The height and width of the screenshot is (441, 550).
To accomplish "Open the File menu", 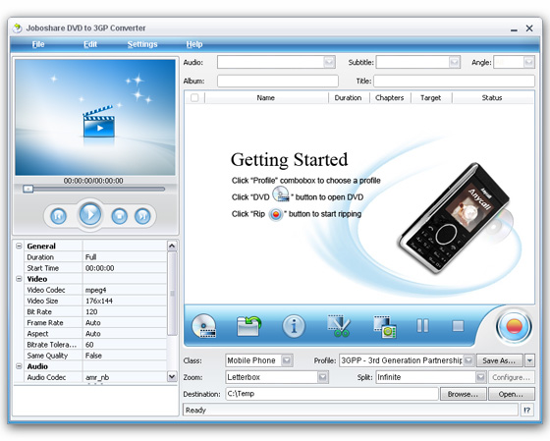I will [x=38, y=44].
